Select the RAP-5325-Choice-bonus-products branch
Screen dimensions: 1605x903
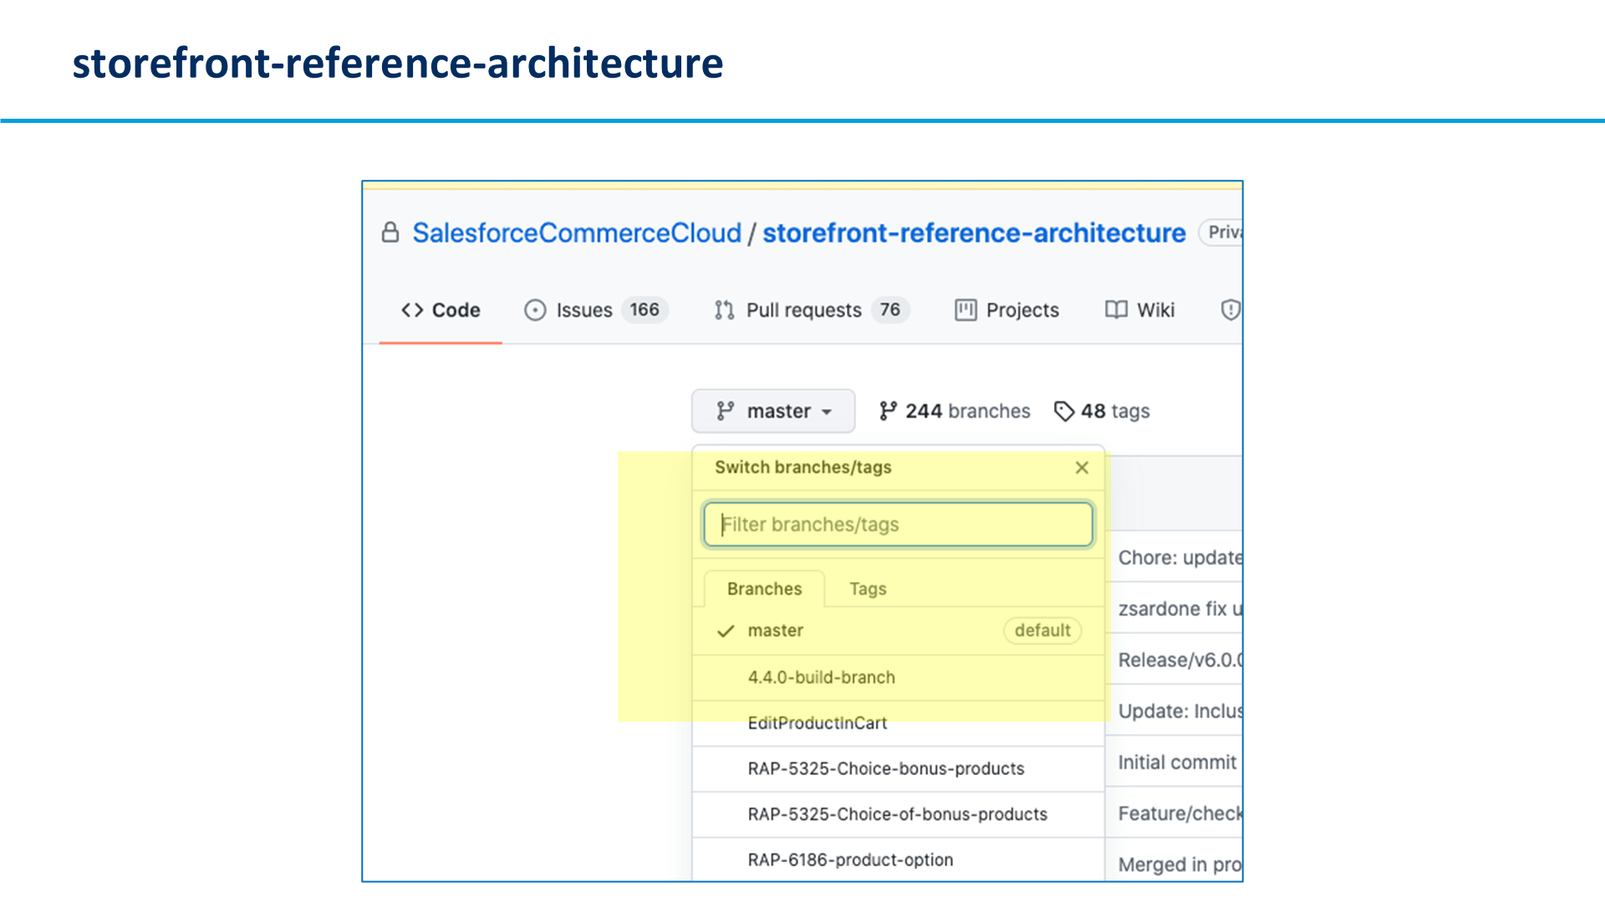pos(899,768)
